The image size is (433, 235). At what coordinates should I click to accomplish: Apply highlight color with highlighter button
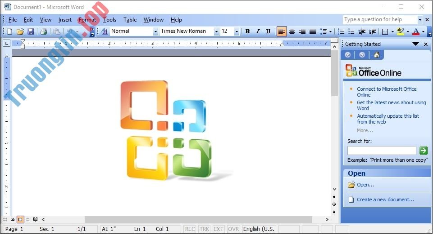[400, 31]
